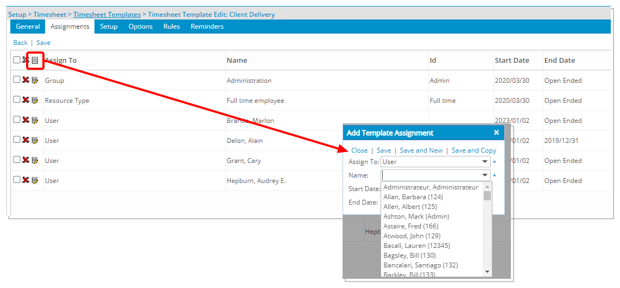The height and width of the screenshot is (288, 620).
Task: Delete the Full time employee assignment
Action: click(x=26, y=100)
